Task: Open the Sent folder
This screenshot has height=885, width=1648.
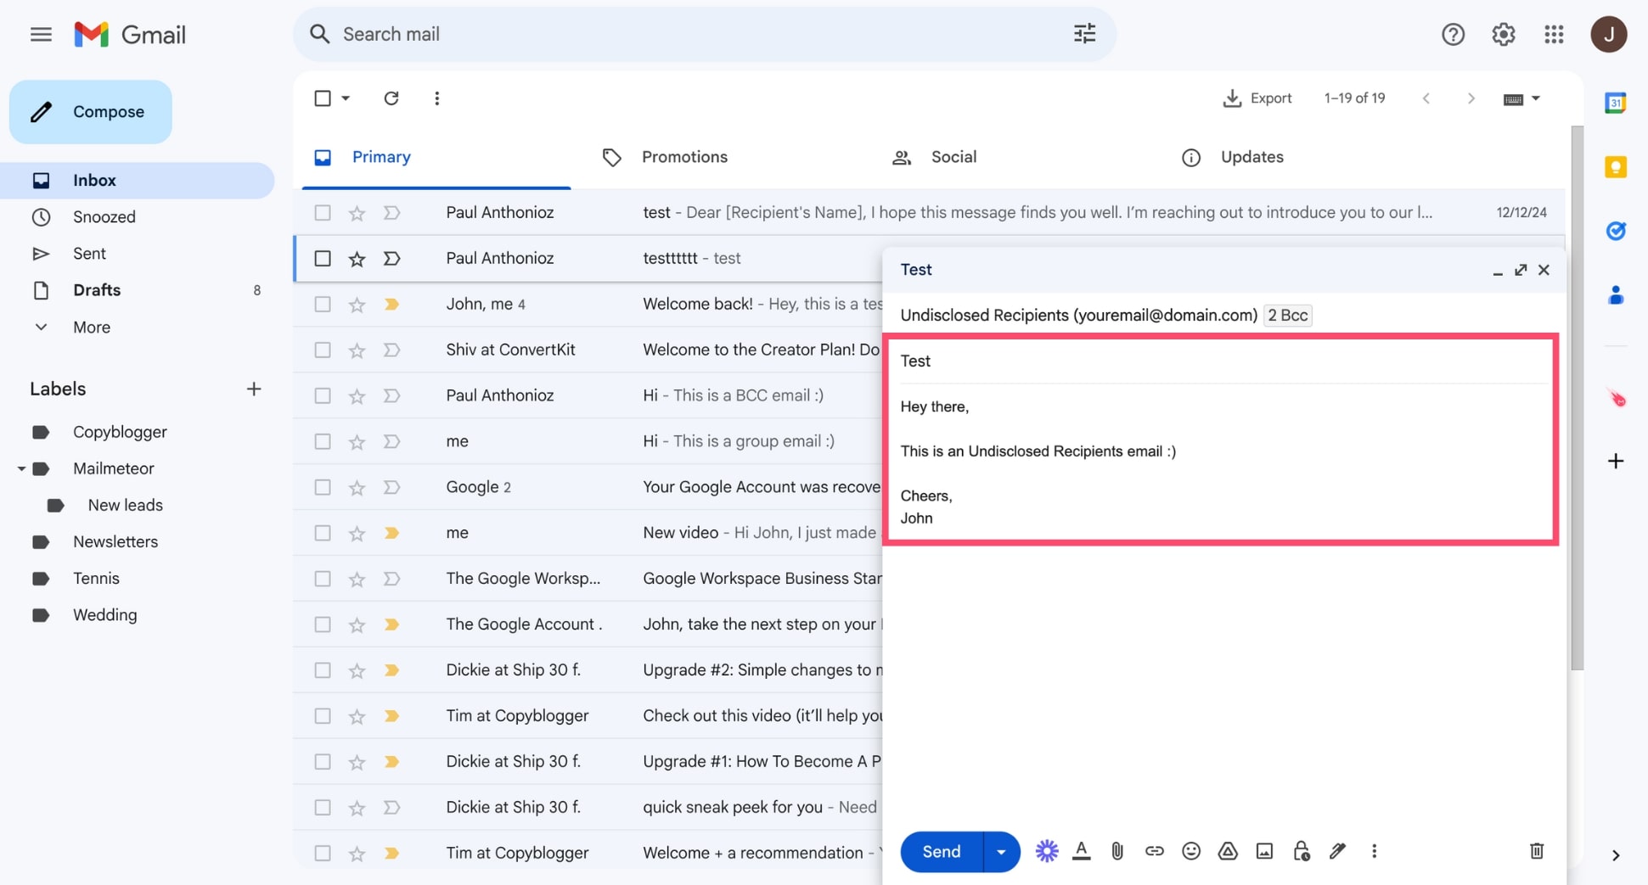Action: [89, 254]
